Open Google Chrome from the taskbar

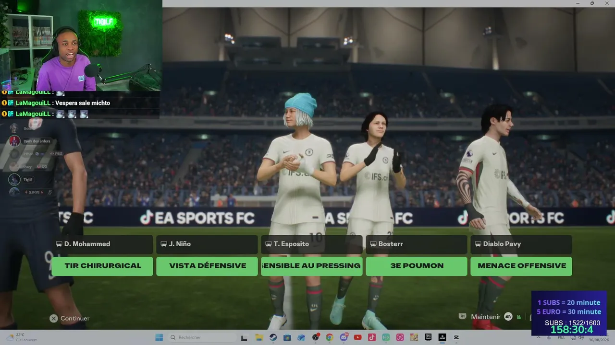click(329, 337)
